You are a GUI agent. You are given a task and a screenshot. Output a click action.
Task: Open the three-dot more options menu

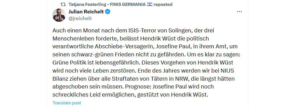[x=239, y=12]
